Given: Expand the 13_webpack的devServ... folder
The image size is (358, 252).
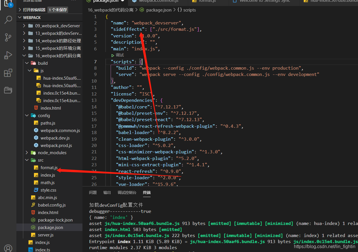Looking at the screenshot, I should [x=24, y=33].
